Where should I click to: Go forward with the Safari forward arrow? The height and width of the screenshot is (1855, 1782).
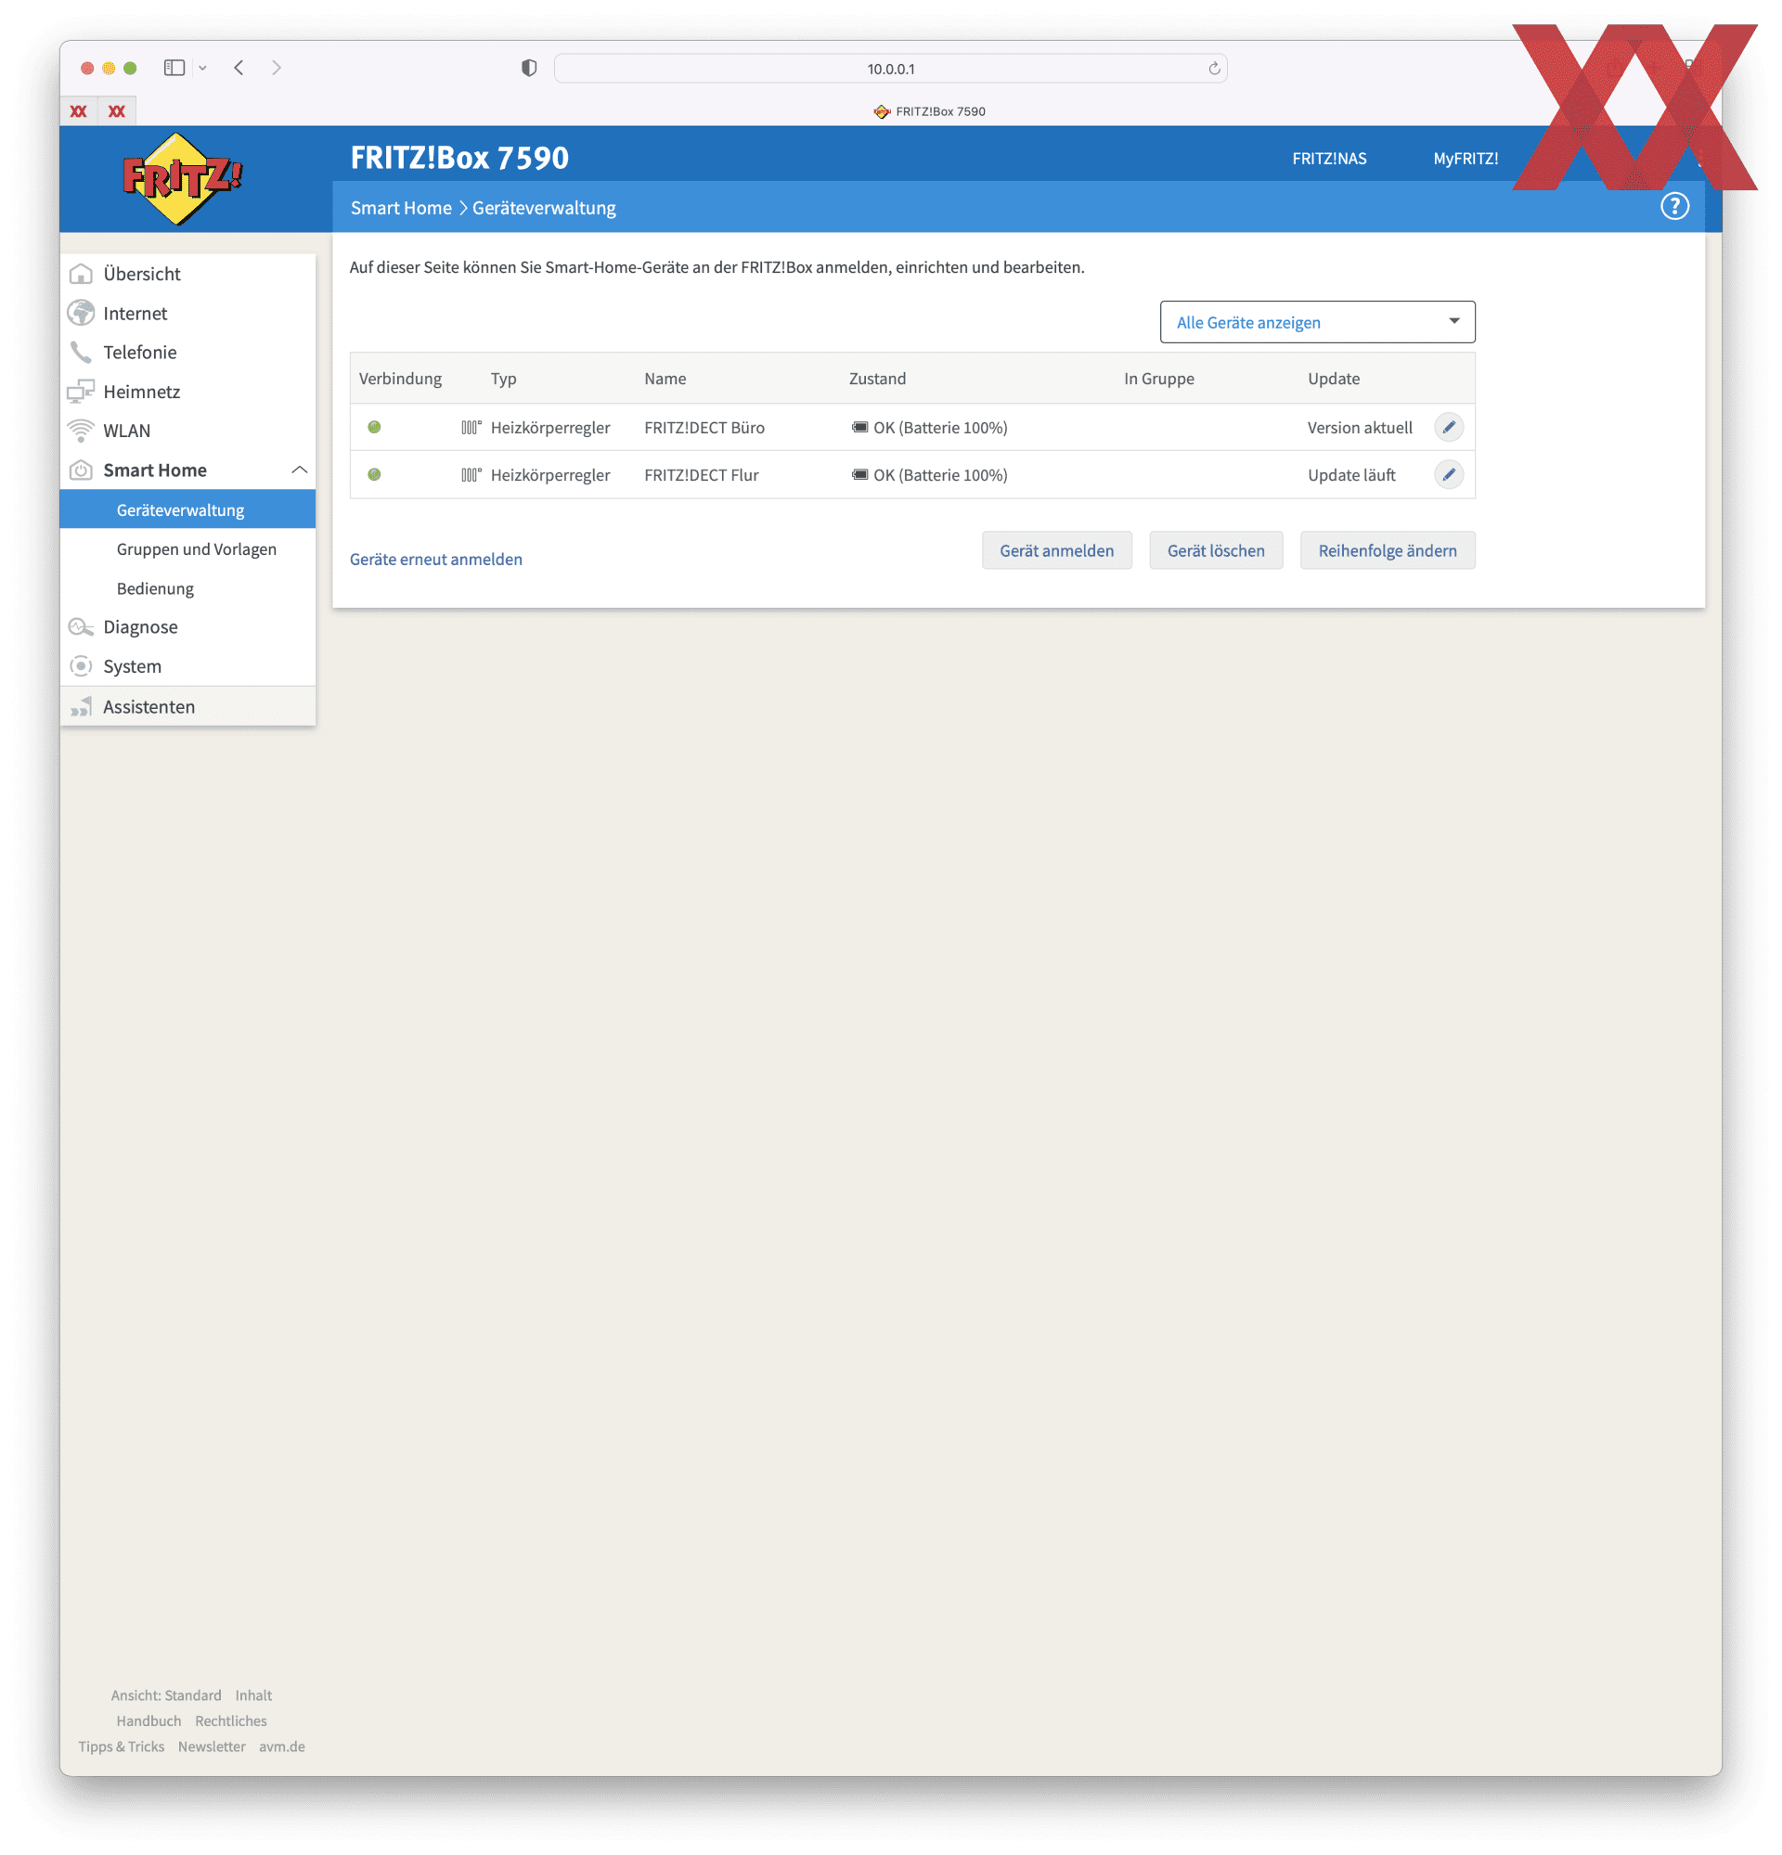coord(277,68)
